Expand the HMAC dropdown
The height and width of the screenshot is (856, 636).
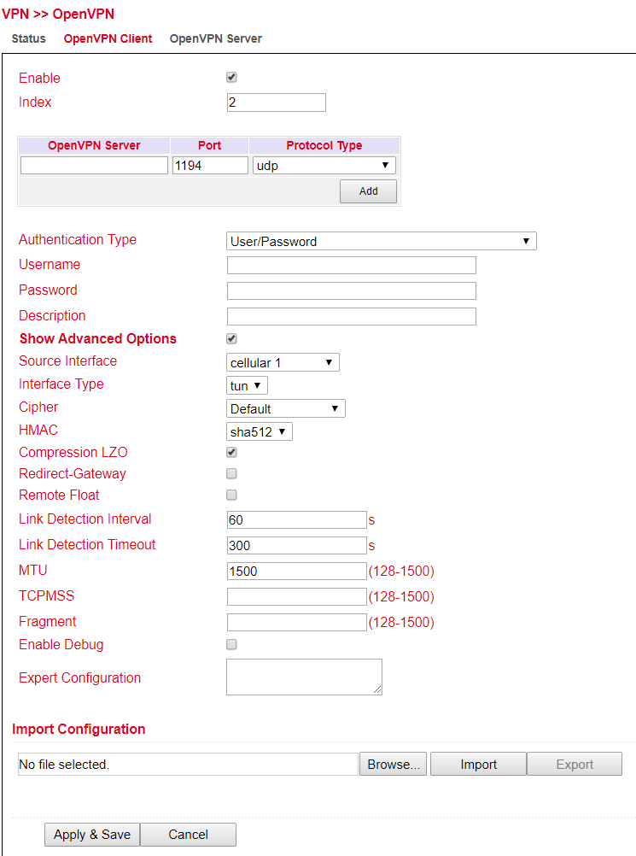tap(260, 431)
